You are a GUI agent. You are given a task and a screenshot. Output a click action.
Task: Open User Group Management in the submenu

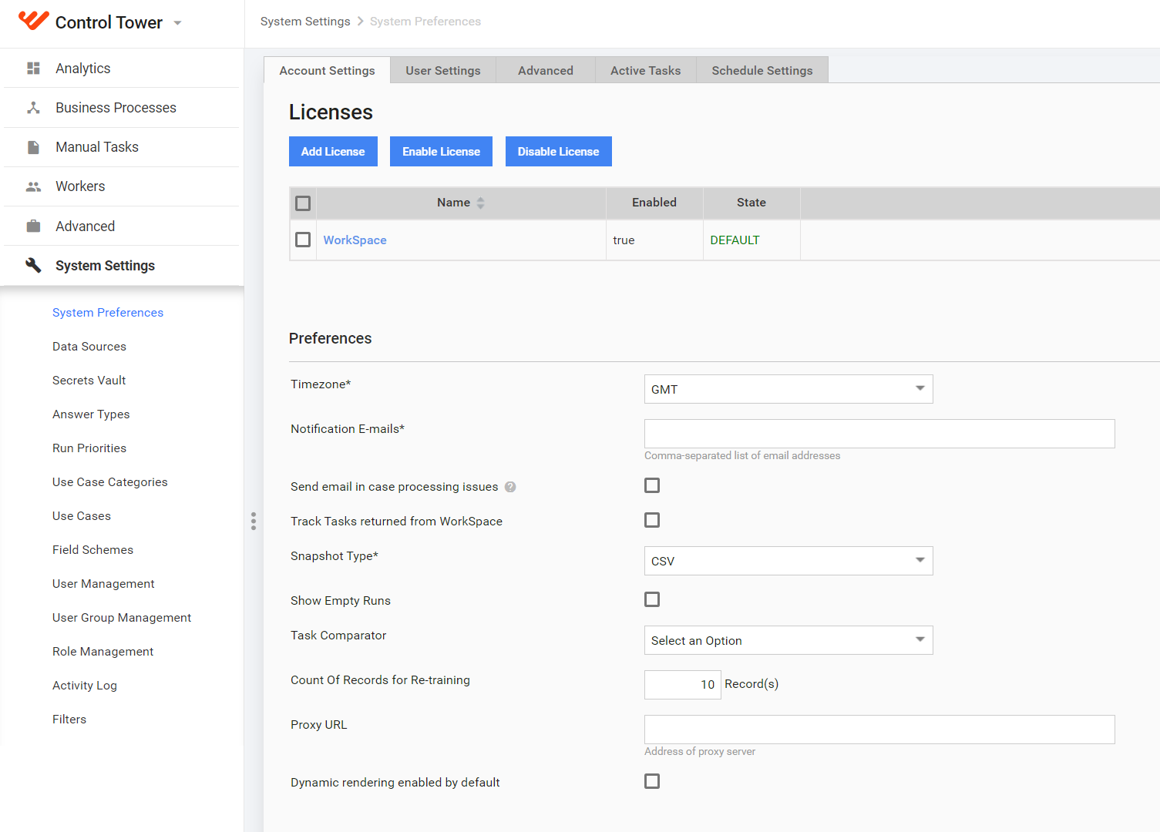tap(122, 618)
